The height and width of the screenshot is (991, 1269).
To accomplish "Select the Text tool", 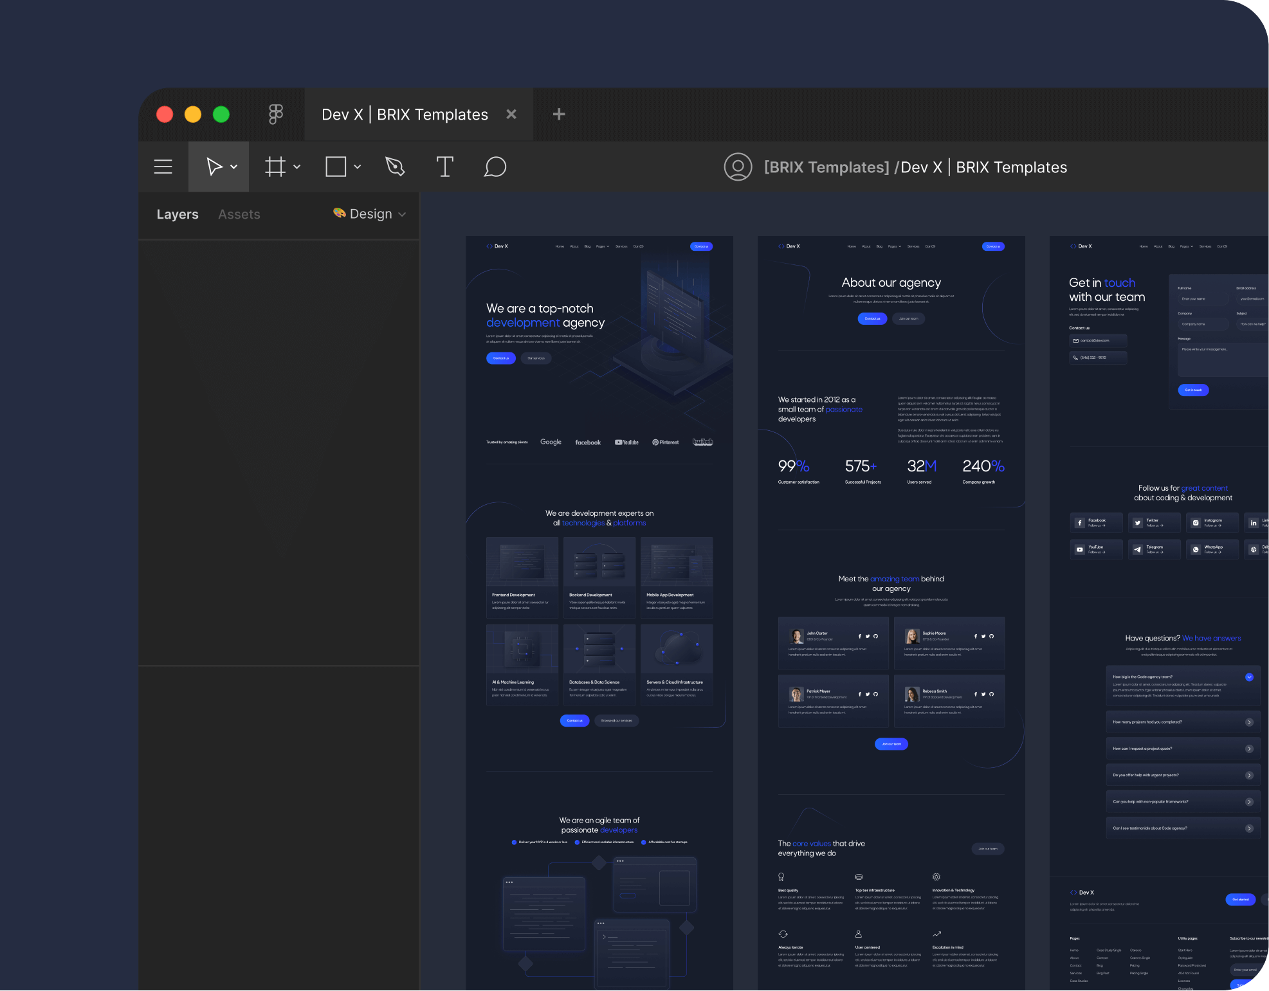I will (x=444, y=167).
